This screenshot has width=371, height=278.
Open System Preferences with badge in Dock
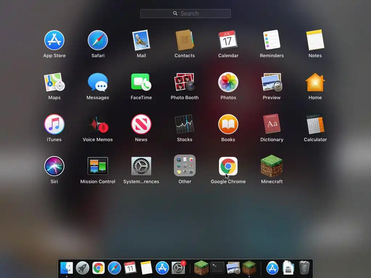pyautogui.click(x=178, y=268)
